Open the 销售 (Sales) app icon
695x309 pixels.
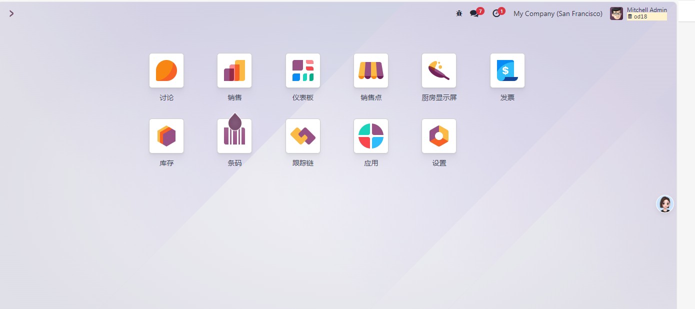coord(234,70)
